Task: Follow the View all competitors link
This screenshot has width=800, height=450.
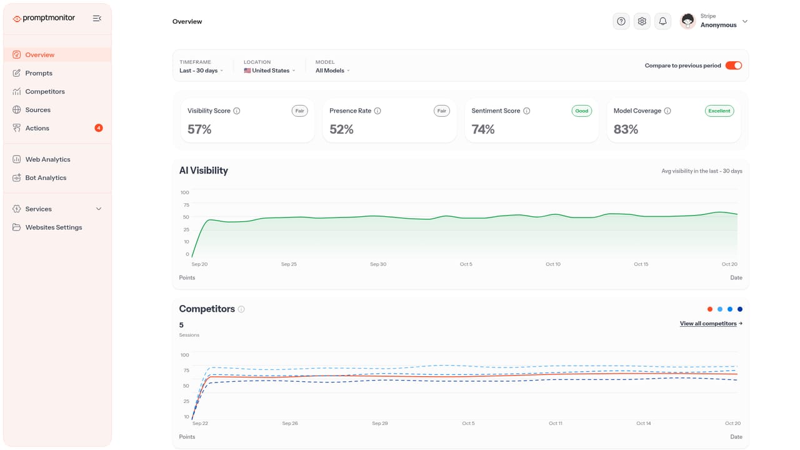Action: click(711, 324)
